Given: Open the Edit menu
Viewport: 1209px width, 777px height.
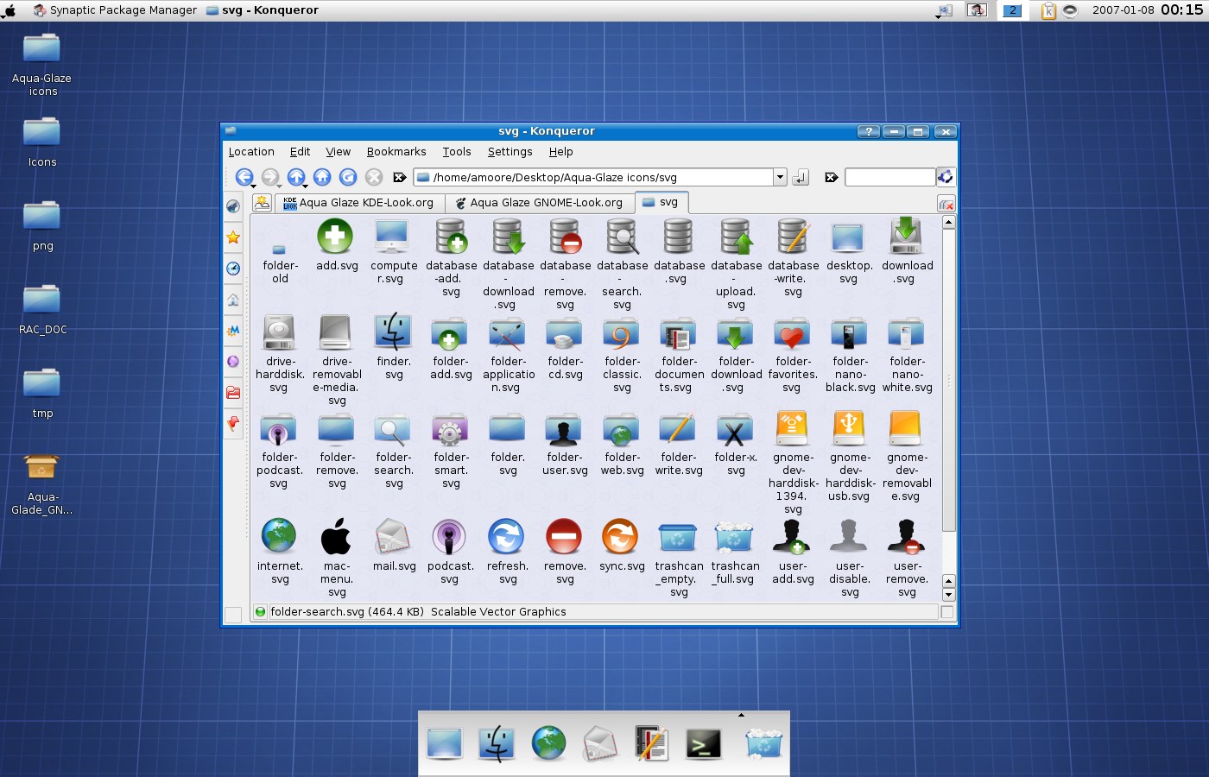Looking at the screenshot, I should point(300,151).
